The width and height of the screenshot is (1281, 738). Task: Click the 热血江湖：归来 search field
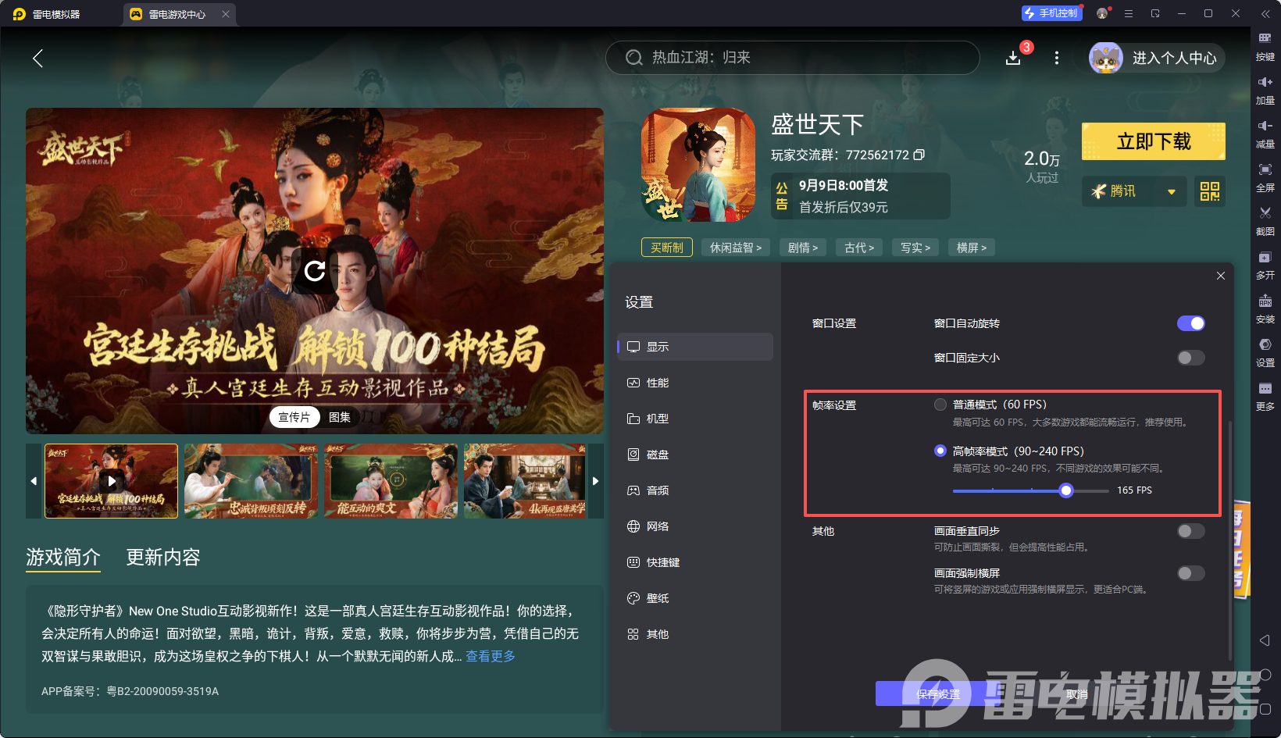(x=792, y=57)
